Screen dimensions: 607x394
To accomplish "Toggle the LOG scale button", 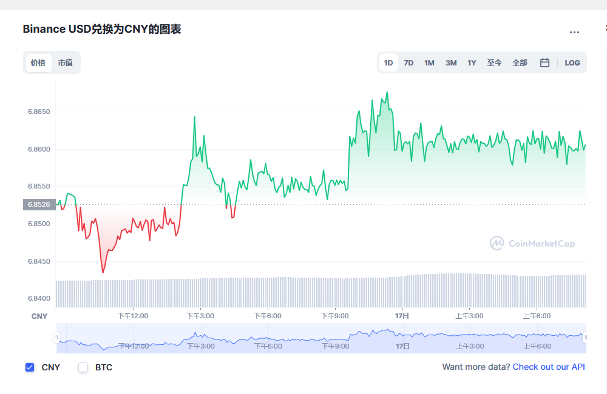I will 572,62.
